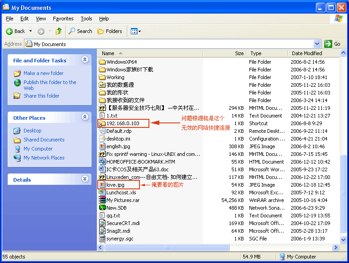Click the vertical scrollbar down arrow
The height and width of the screenshot is (263, 349).
tap(343, 240)
